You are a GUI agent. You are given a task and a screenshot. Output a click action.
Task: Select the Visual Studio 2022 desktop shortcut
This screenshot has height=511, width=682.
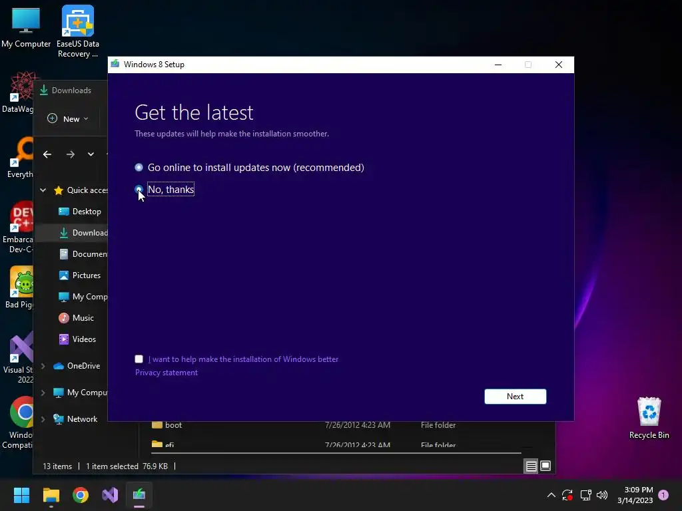(19, 357)
